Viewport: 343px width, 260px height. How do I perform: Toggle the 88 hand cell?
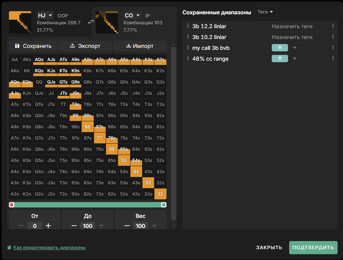(88, 127)
